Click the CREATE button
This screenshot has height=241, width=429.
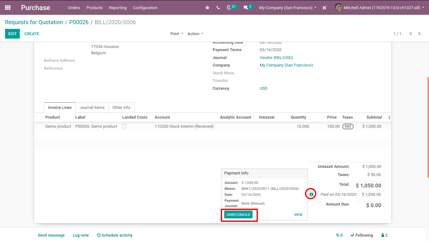click(x=32, y=34)
